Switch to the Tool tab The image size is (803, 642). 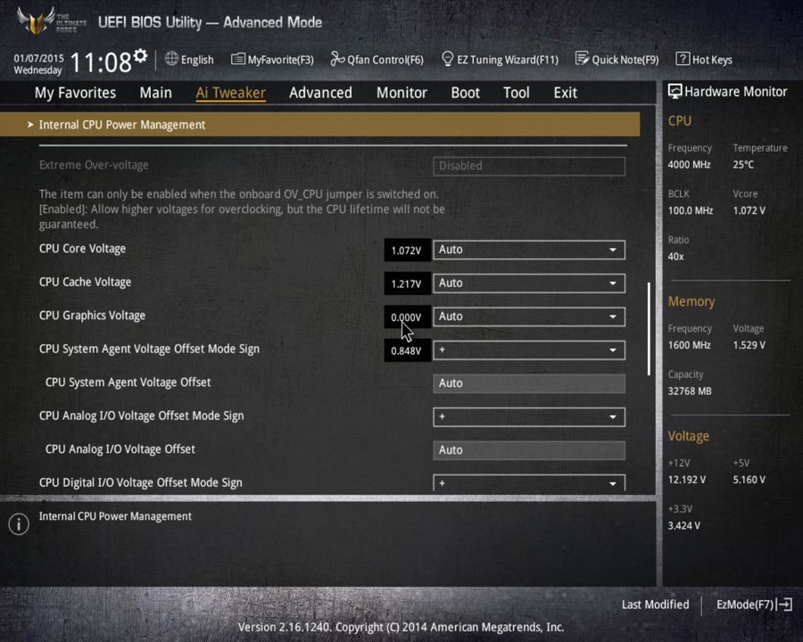click(x=517, y=93)
